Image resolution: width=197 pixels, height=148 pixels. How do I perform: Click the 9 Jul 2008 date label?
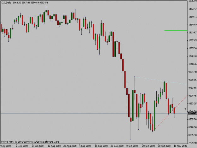[x=6, y=146]
